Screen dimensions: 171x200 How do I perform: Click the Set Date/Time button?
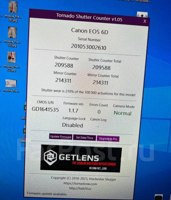(x=84, y=137)
